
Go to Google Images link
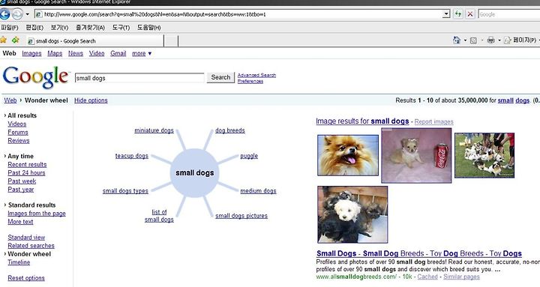pyautogui.click(x=31, y=53)
